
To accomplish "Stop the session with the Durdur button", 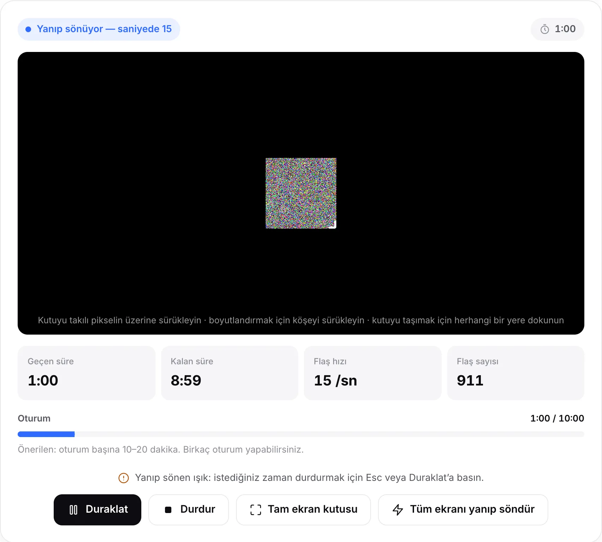I will pyautogui.click(x=189, y=509).
